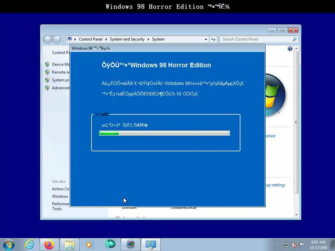Expand the arrow after System and Security

click(148, 39)
